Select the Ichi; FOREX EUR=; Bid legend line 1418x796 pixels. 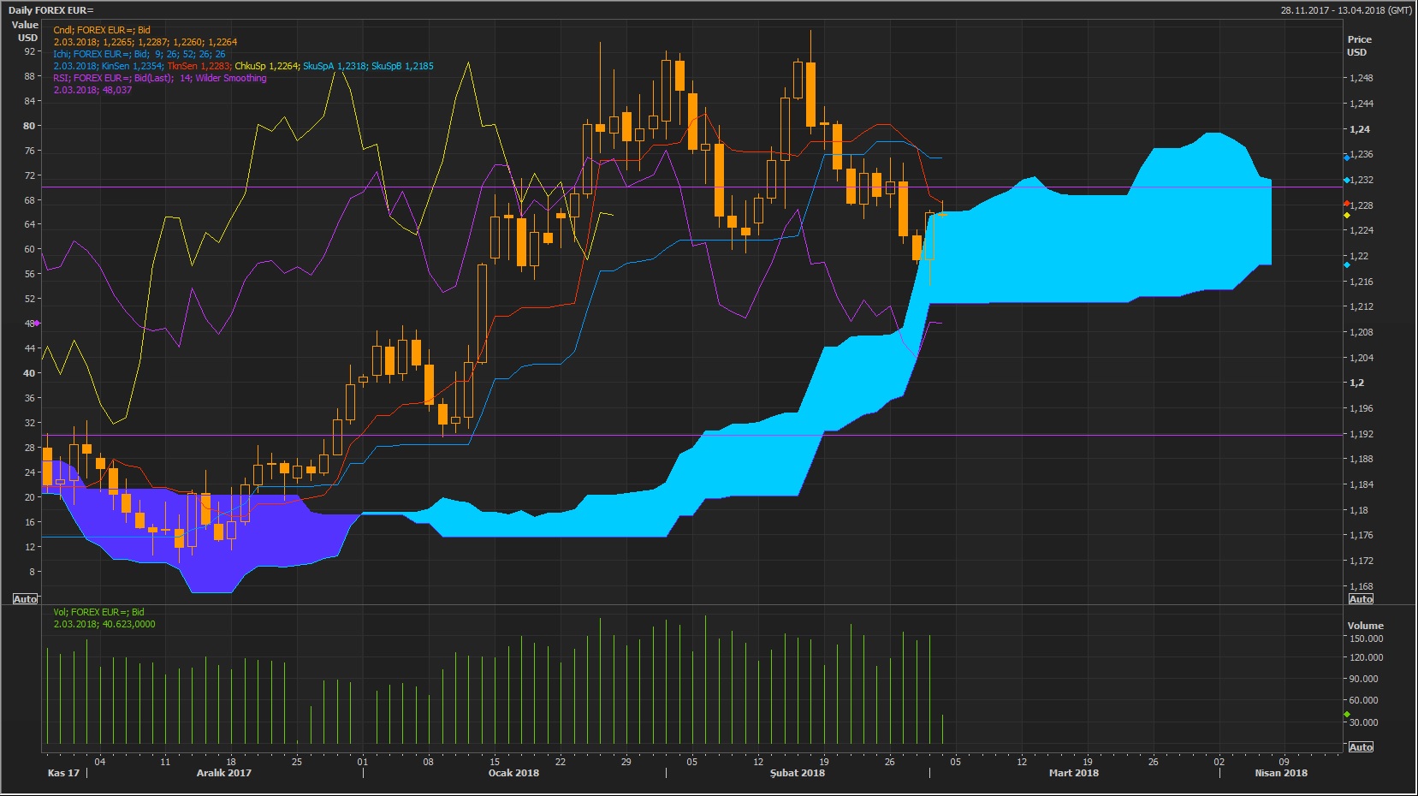(139, 54)
